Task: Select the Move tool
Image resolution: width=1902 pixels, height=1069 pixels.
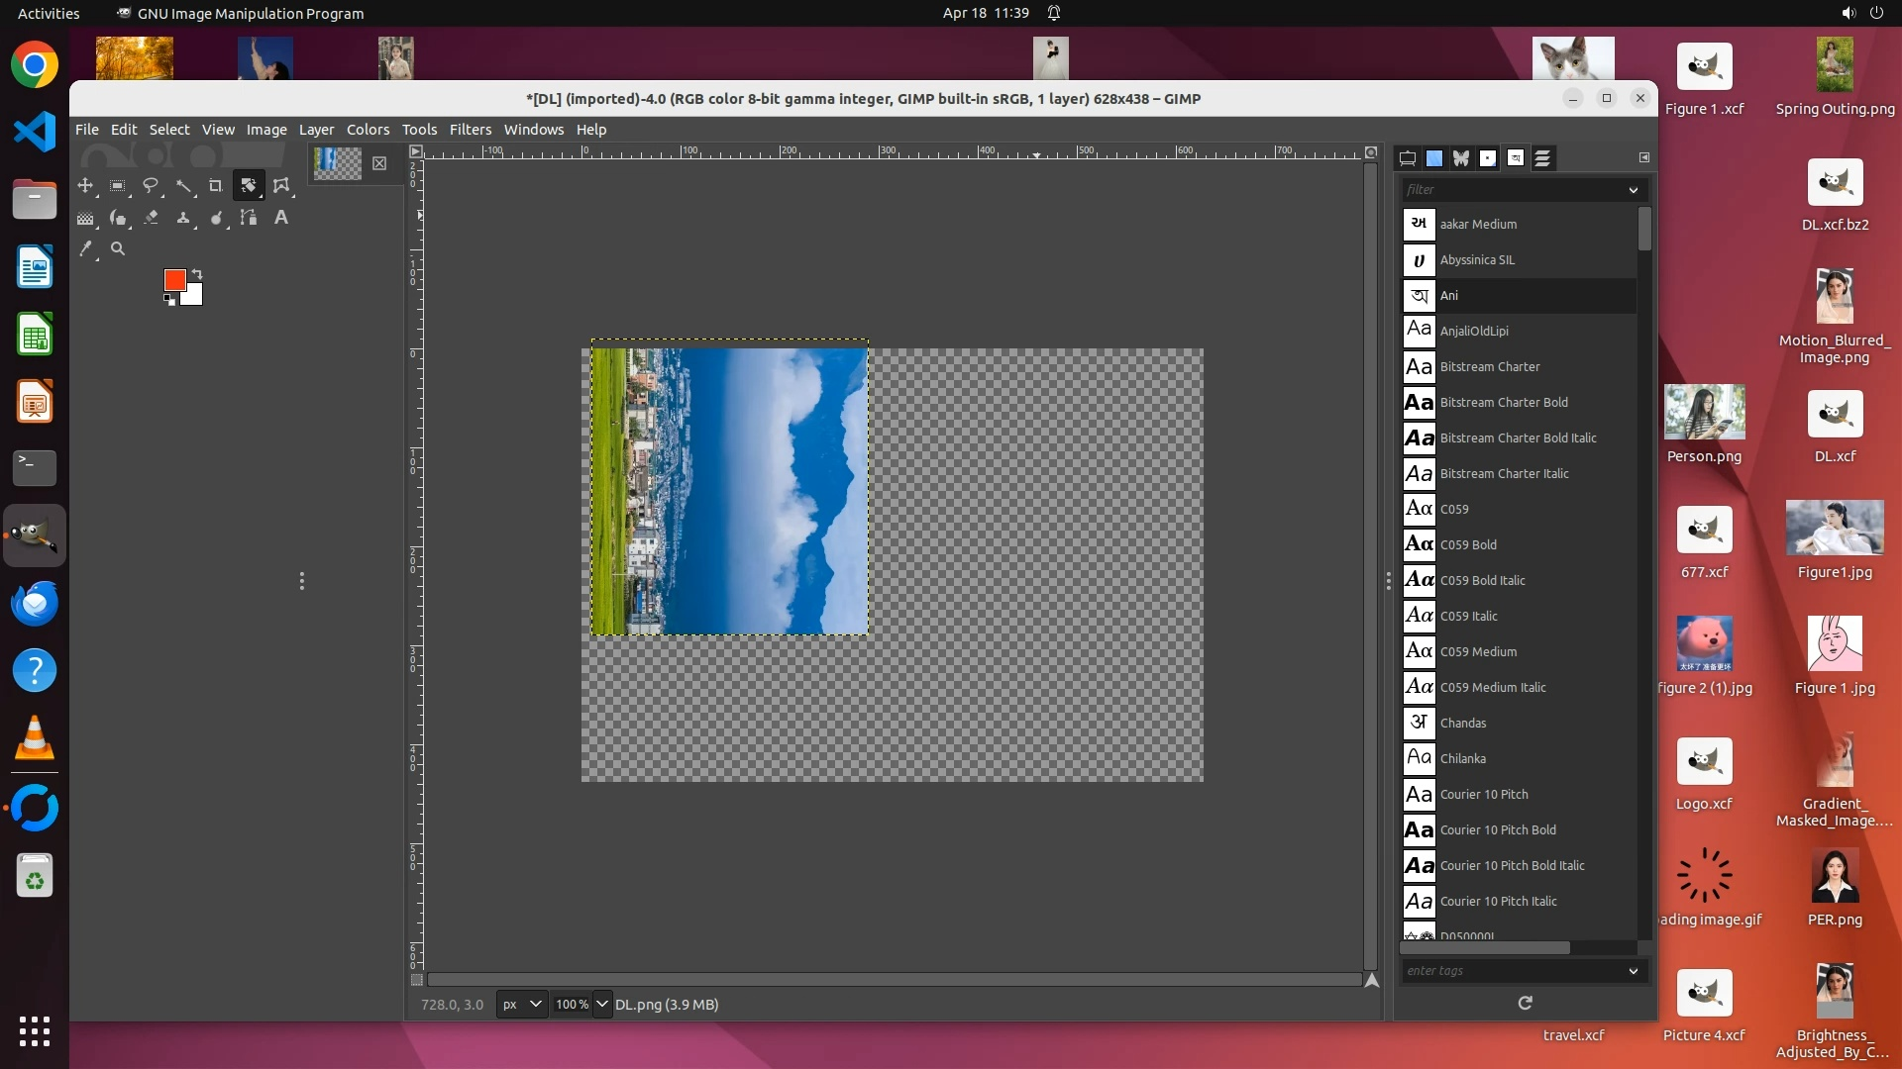Action: (85, 185)
